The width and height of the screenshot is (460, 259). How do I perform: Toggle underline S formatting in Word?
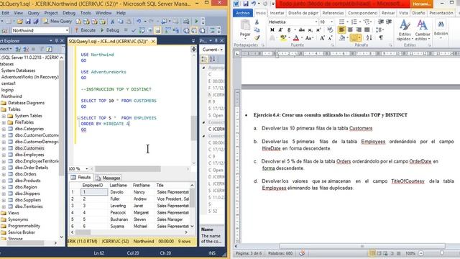coord(289,29)
